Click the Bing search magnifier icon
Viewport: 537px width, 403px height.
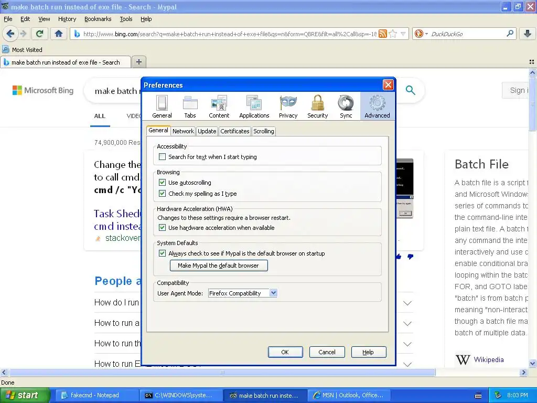[410, 90]
